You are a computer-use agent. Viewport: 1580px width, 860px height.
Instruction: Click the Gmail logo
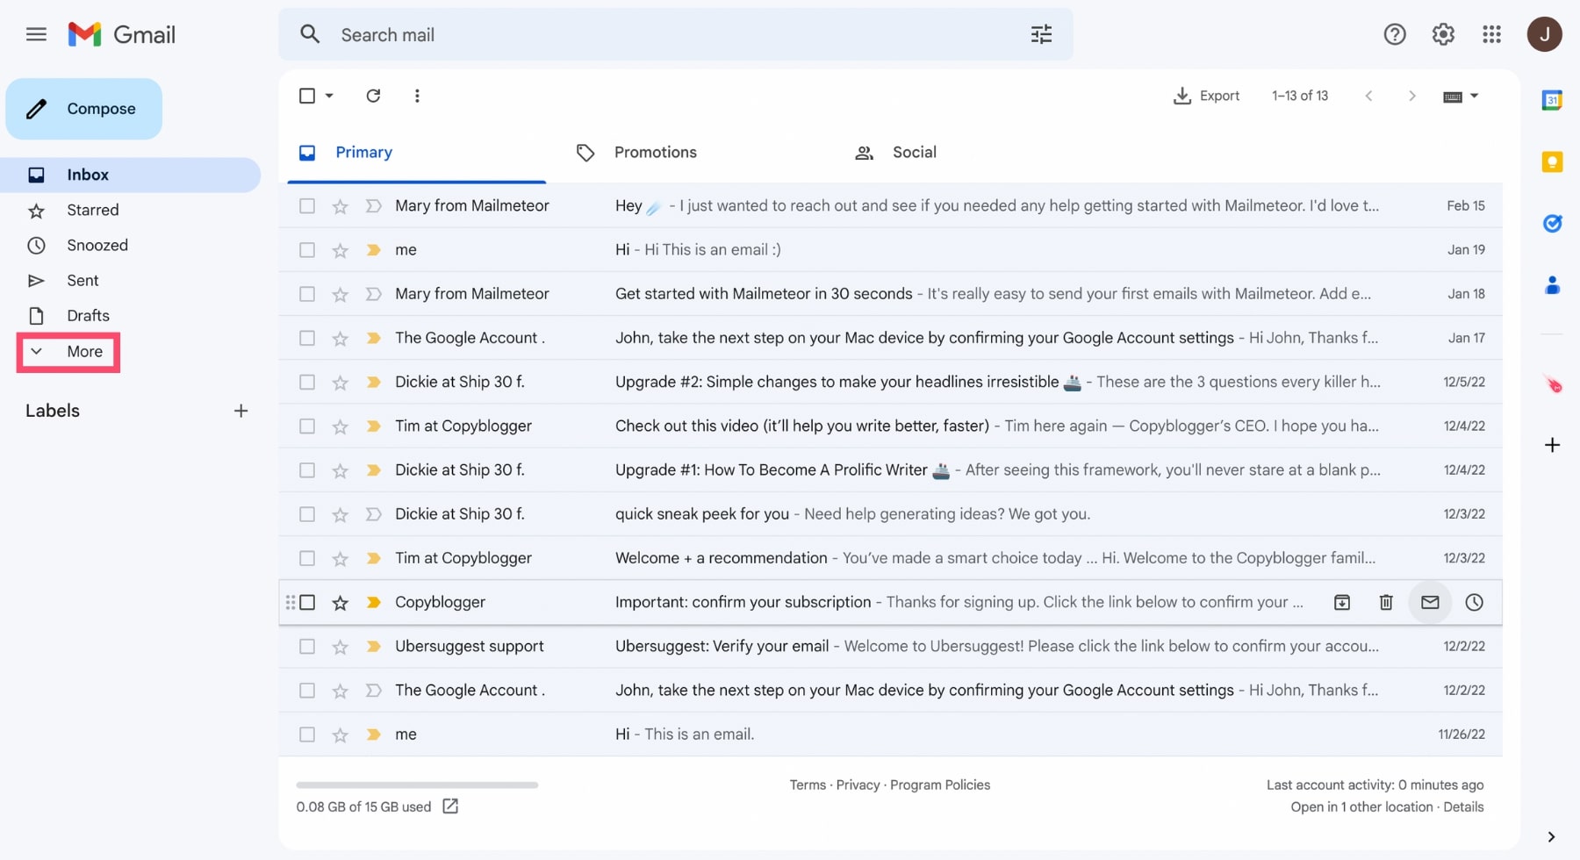(122, 34)
